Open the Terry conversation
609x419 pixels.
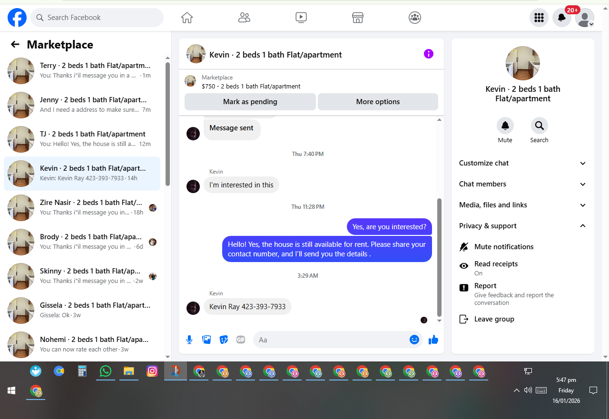click(82, 71)
